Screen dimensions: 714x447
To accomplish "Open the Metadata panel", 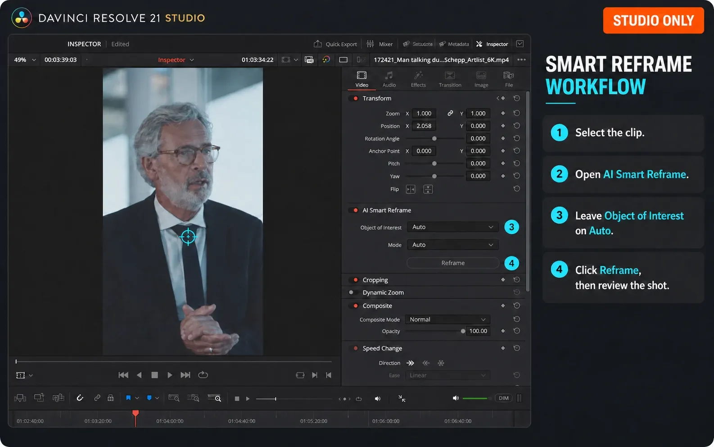I will (x=454, y=44).
